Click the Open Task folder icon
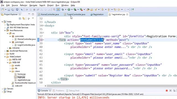This screenshot has width=177, height=99. pos(92,10)
